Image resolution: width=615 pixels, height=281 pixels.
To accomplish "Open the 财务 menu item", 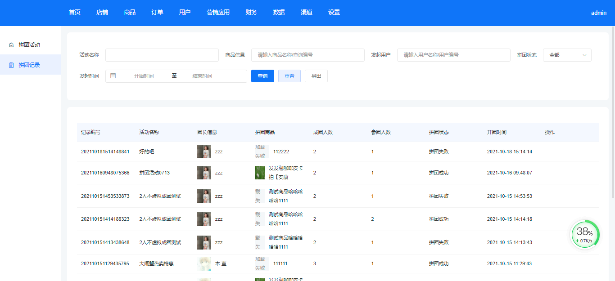I will pos(251,13).
